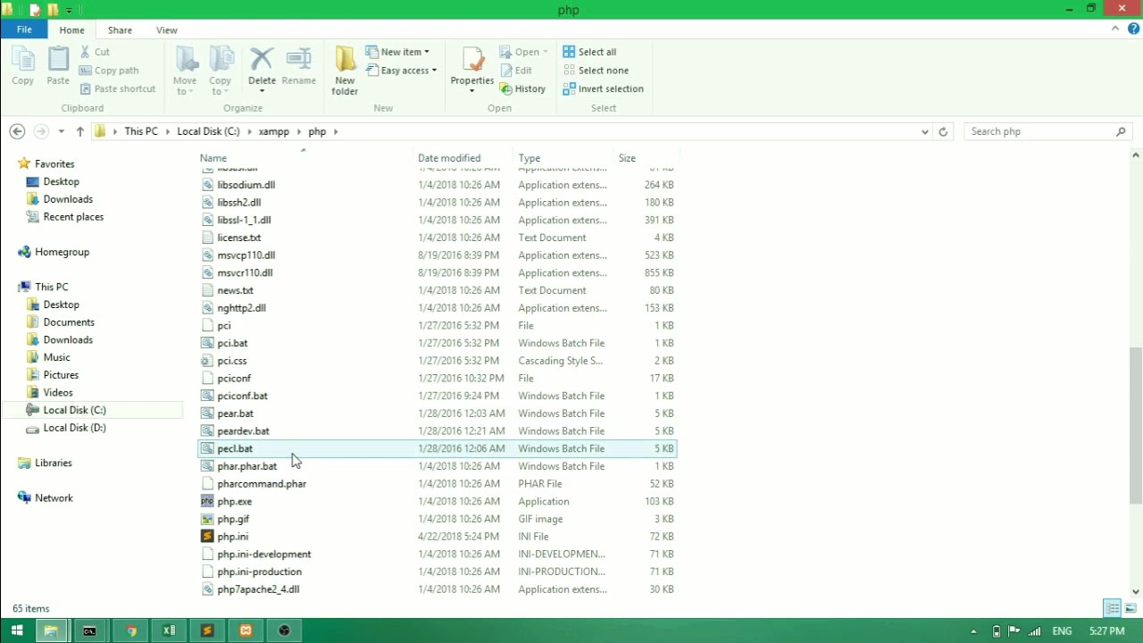The height and width of the screenshot is (643, 1143).
Task: Switch to the View ribbon tab
Action: 167,30
